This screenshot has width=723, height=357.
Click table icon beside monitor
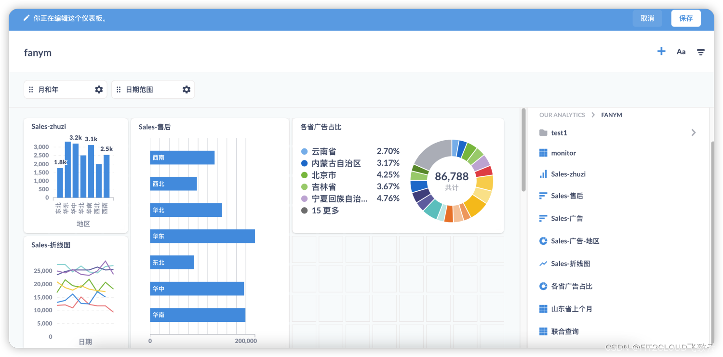click(543, 153)
